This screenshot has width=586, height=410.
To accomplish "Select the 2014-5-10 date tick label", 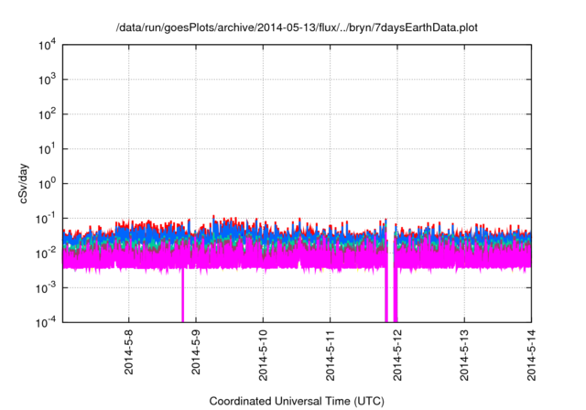I will tap(263, 355).
